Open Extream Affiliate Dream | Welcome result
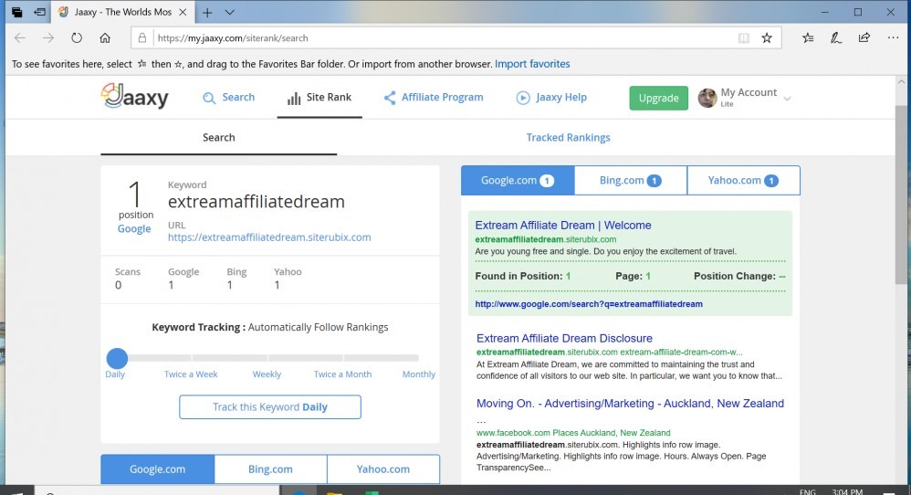The width and height of the screenshot is (911, 495). click(563, 225)
